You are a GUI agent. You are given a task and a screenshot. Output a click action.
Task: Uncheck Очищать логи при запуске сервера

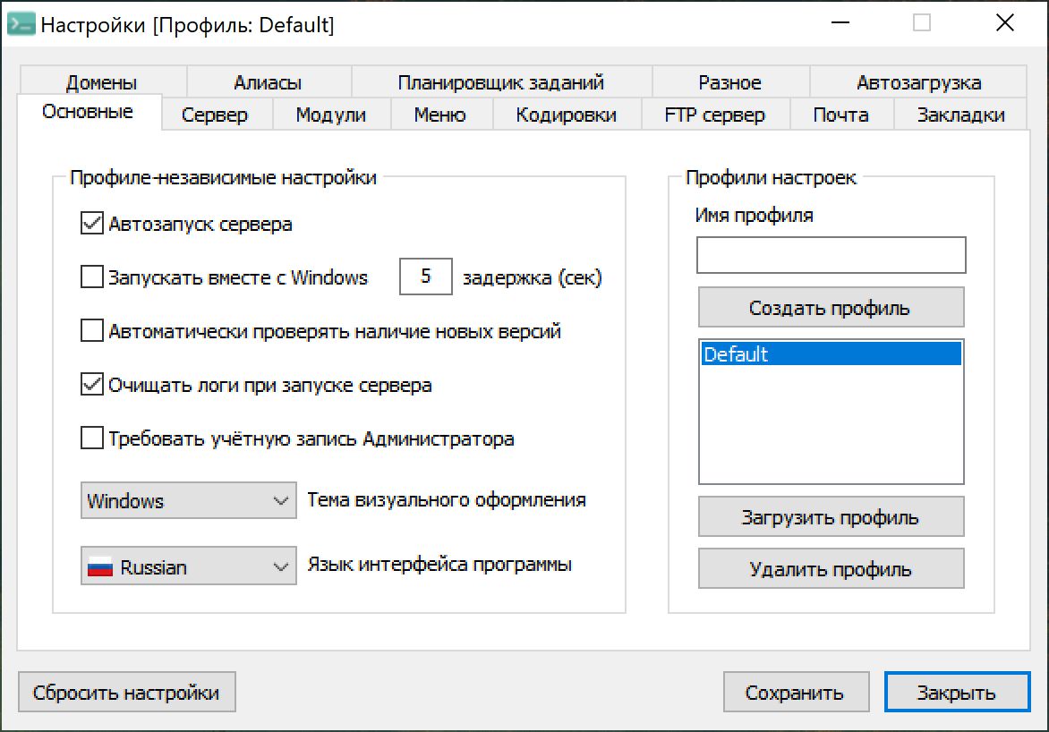92,386
